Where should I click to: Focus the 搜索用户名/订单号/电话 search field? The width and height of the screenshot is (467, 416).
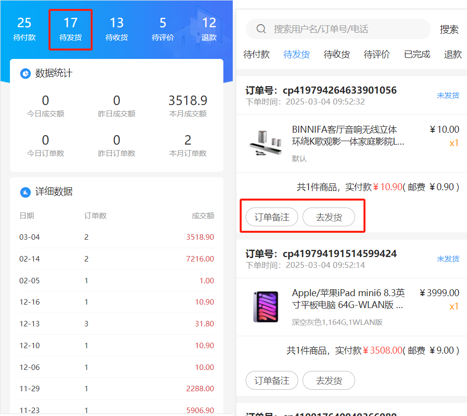pyautogui.click(x=347, y=29)
